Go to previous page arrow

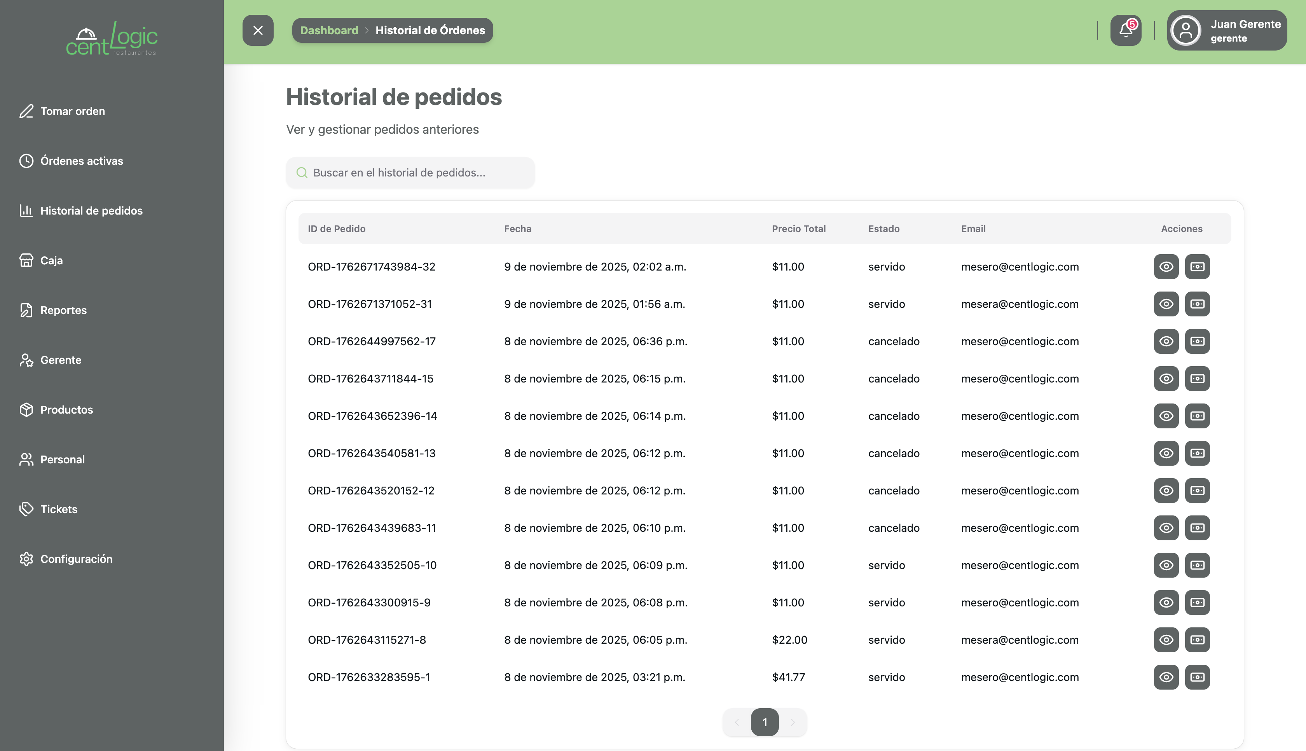pyautogui.click(x=737, y=722)
